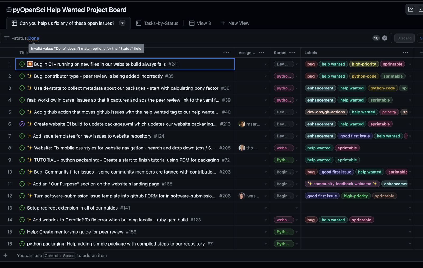Click the open issue icon for issue #159
This screenshot has width=423, height=268.
coord(22,232)
